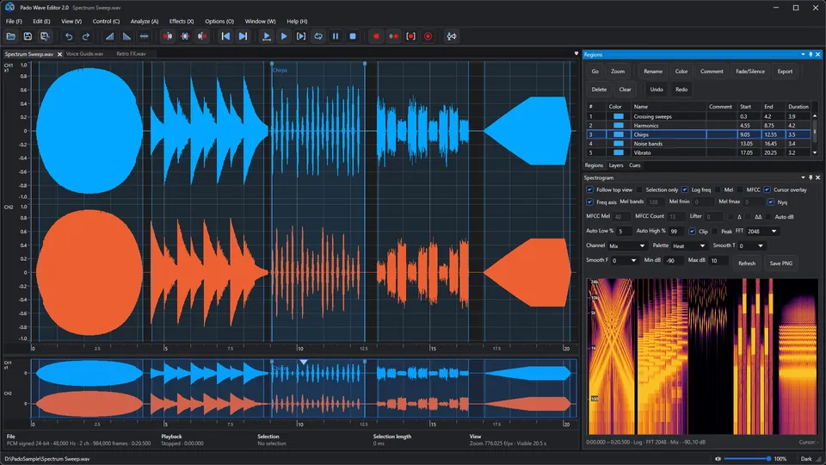Start playback with the Play button

284,36
